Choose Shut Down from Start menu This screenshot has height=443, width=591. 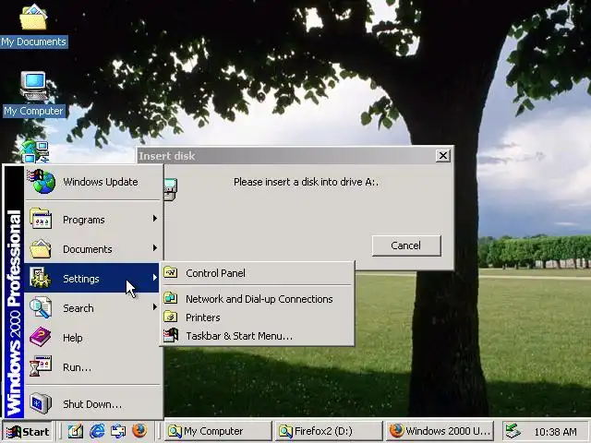93,404
